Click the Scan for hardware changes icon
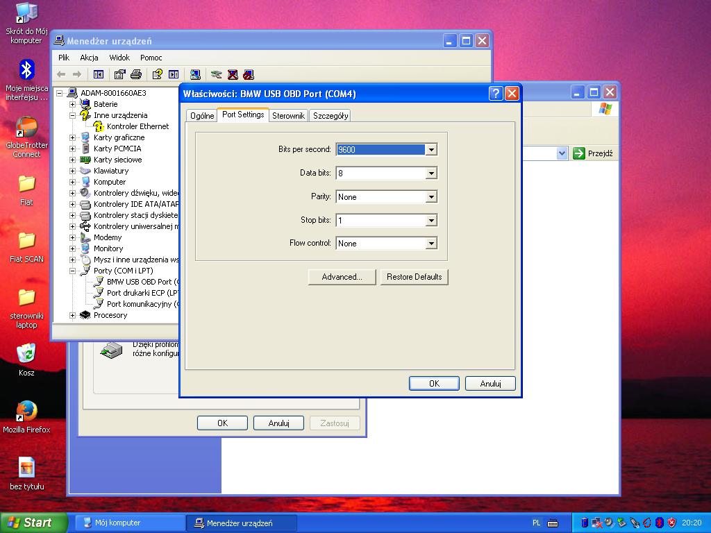711x533 pixels. coord(195,74)
